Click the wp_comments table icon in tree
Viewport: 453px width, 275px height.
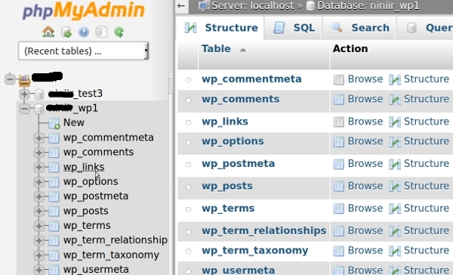54,153
